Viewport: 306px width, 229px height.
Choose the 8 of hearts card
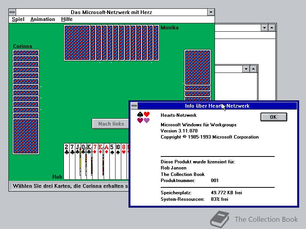[124, 161]
